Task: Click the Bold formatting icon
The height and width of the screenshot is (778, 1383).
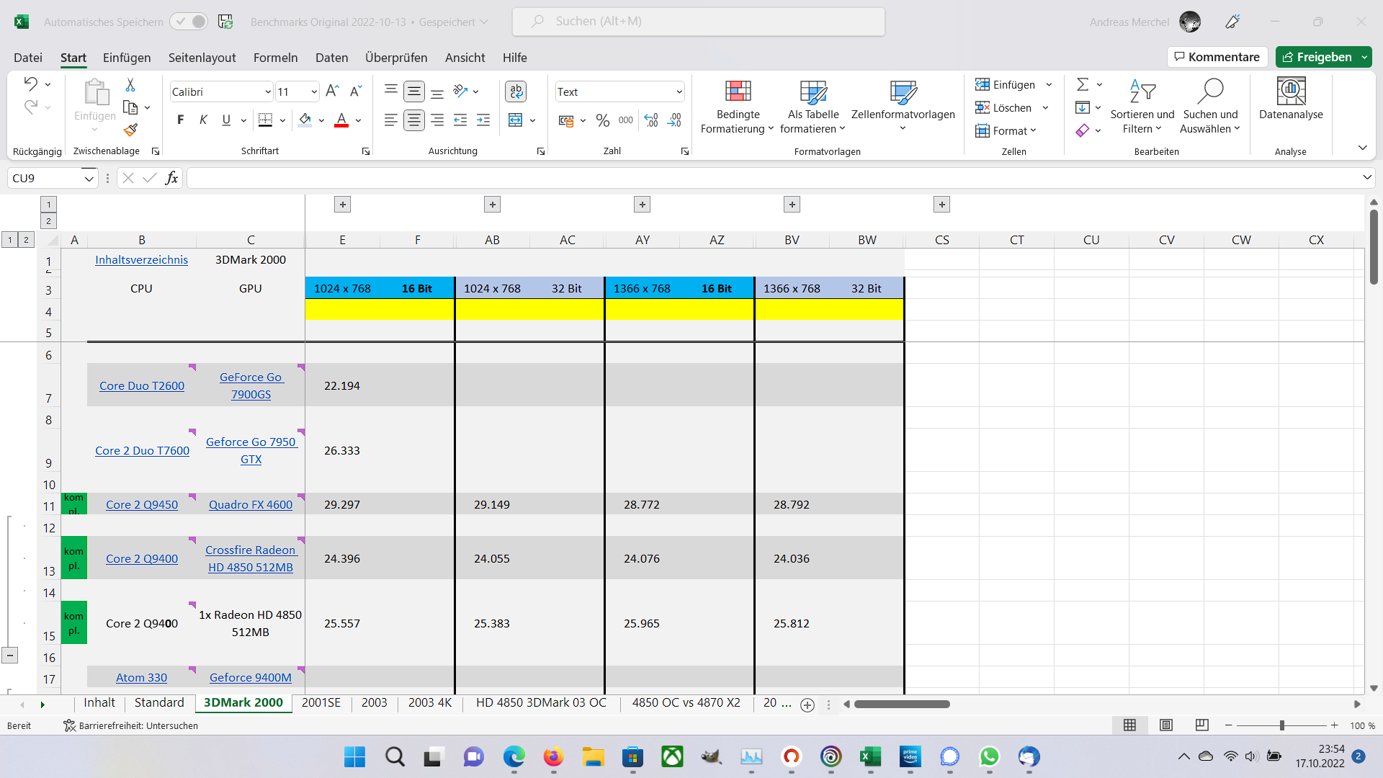Action: click(x=180, y=120)
